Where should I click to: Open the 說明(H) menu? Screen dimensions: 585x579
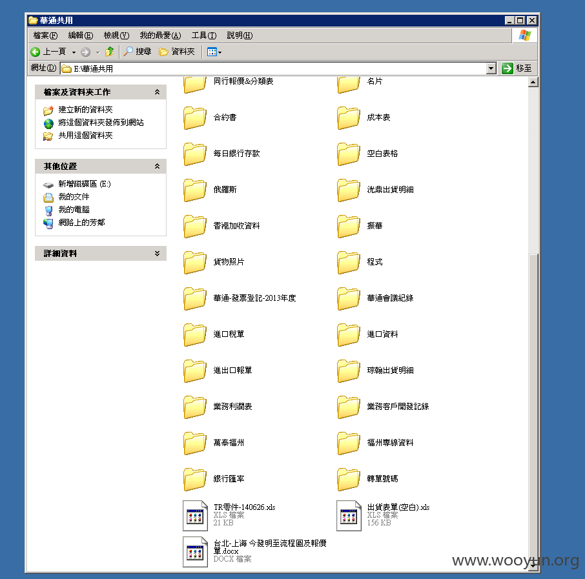[x=240, y=36]
